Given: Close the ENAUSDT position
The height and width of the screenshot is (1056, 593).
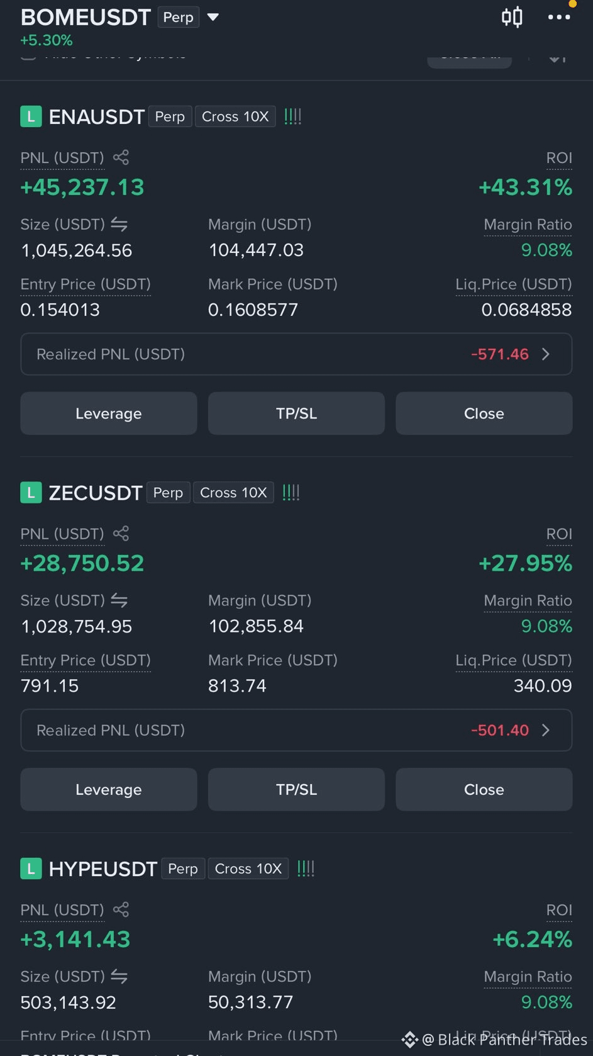Looking at the screenshot, I should pyautogui.click(x=484, y=413).
